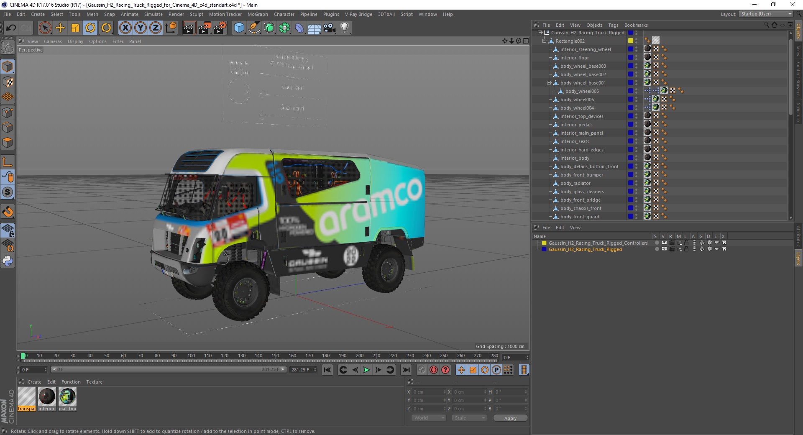This screenshot has width=803, height=435.
Task: Toggle Position keyframe recording in timeline bar
Action: [461, 370]
